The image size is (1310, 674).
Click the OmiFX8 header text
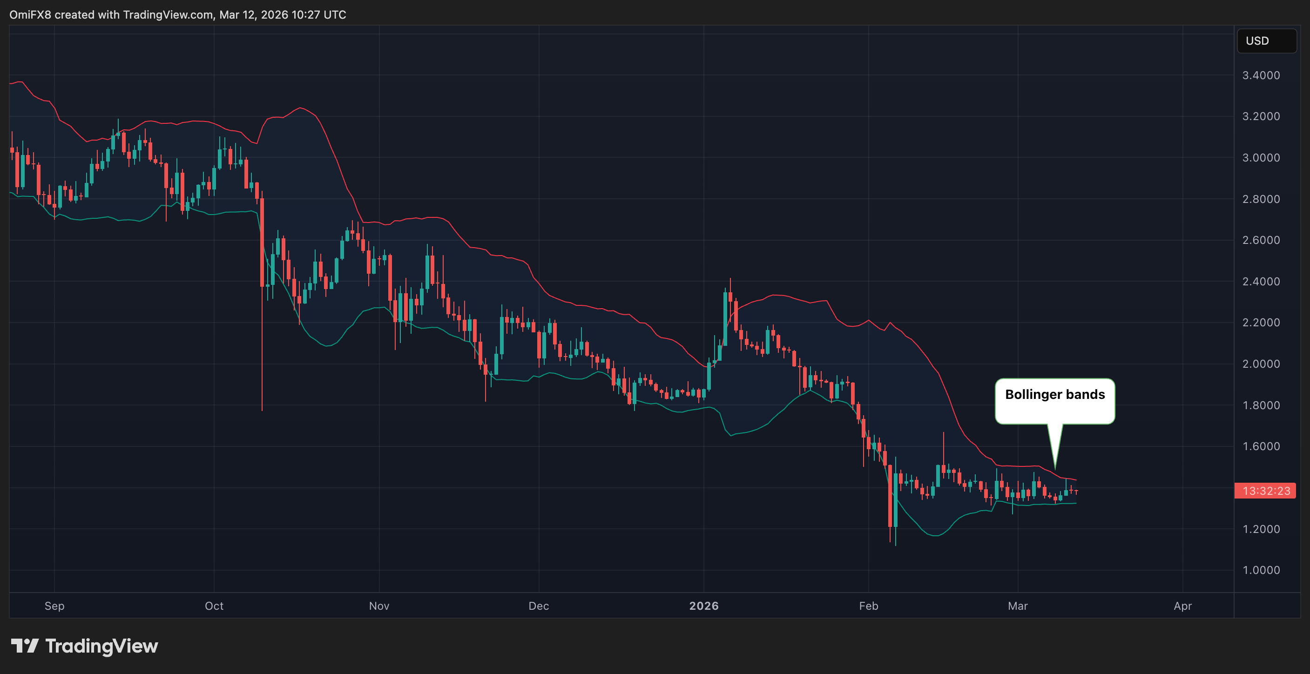pyautogui.click(x=30, y=14)
